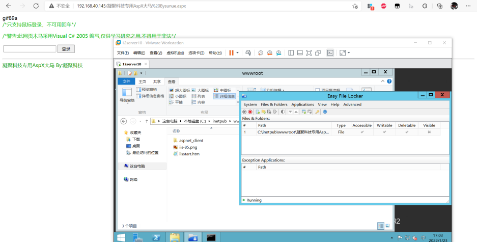The height and width of the screenshot is (242, 477).
Task: Click the Move Down arrow icon in Easy File Locker
Action: [290, 112]
